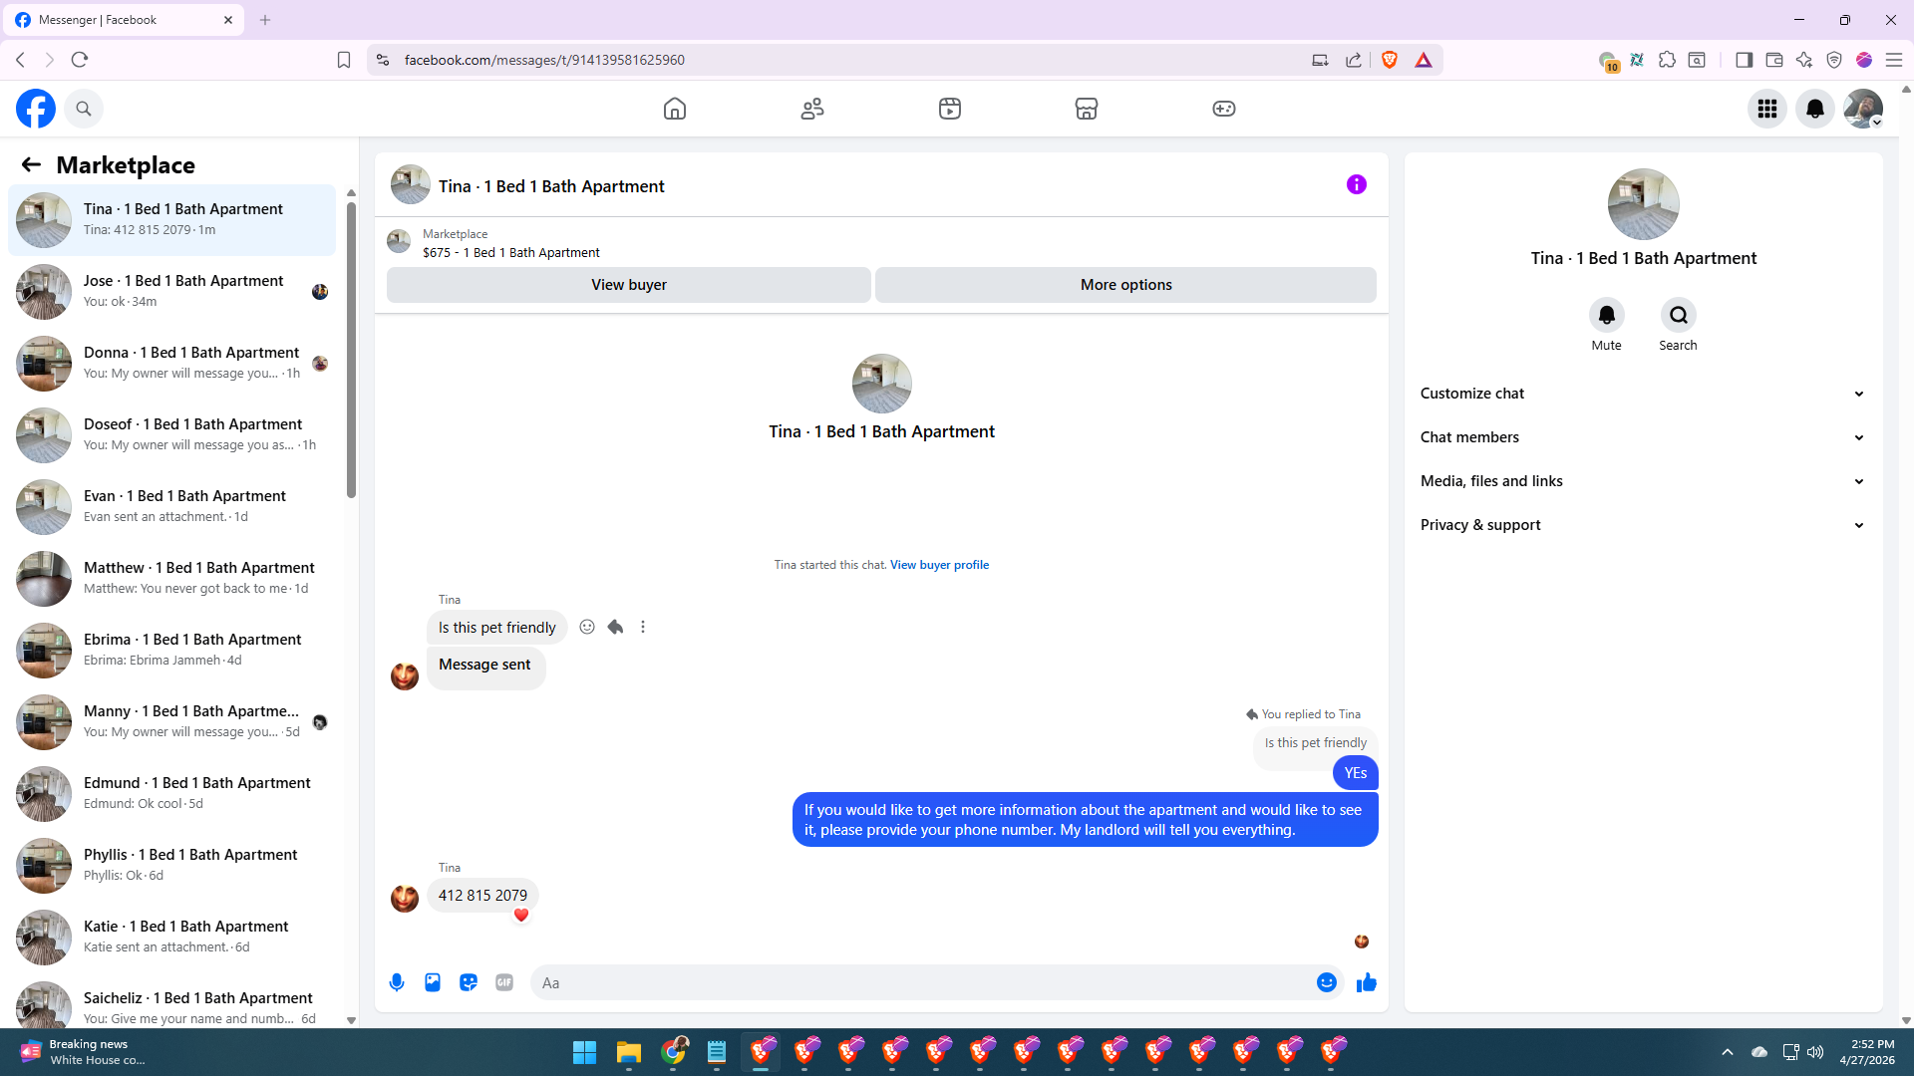The width and height of the screenshot is (1914, 1076).
Task: Open Windows Start menu
Action: pyautogui.click(x=584, y=1052)
